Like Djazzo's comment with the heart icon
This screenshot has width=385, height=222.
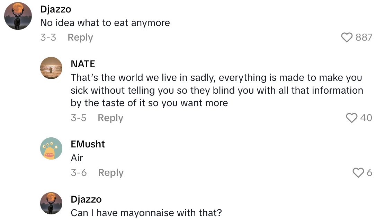click(x=347, y=37)
